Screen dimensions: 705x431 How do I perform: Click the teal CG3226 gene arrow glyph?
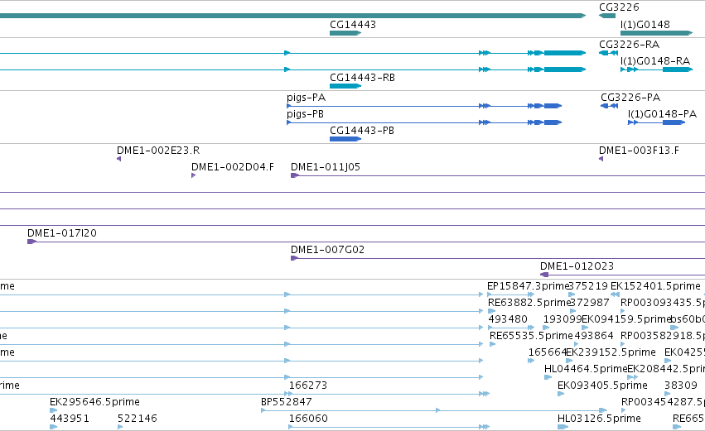pyautogui.click(x=607, y=16)
